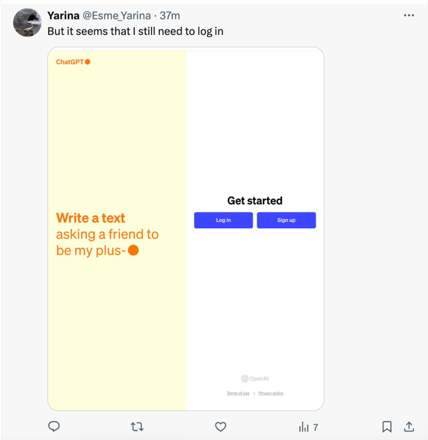The height and width of the screenshot is (440, 428).
Task: Click the Sign up button
Action: (287, 220)
